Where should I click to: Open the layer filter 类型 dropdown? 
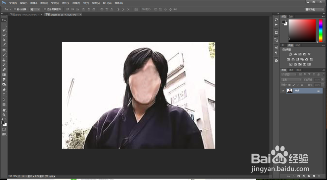pos(289,74)
